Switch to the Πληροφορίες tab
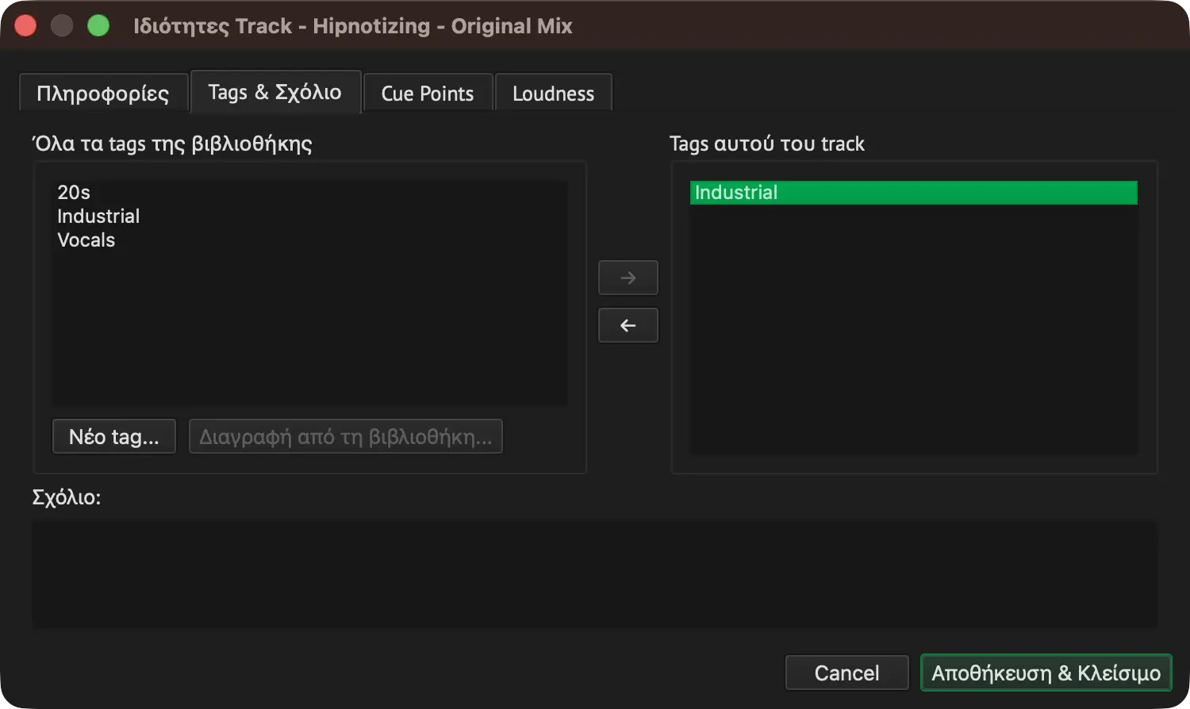Image resolution: width=1190 pixels, height=709 pixels. pyautogui.click(x=103, y=94)
